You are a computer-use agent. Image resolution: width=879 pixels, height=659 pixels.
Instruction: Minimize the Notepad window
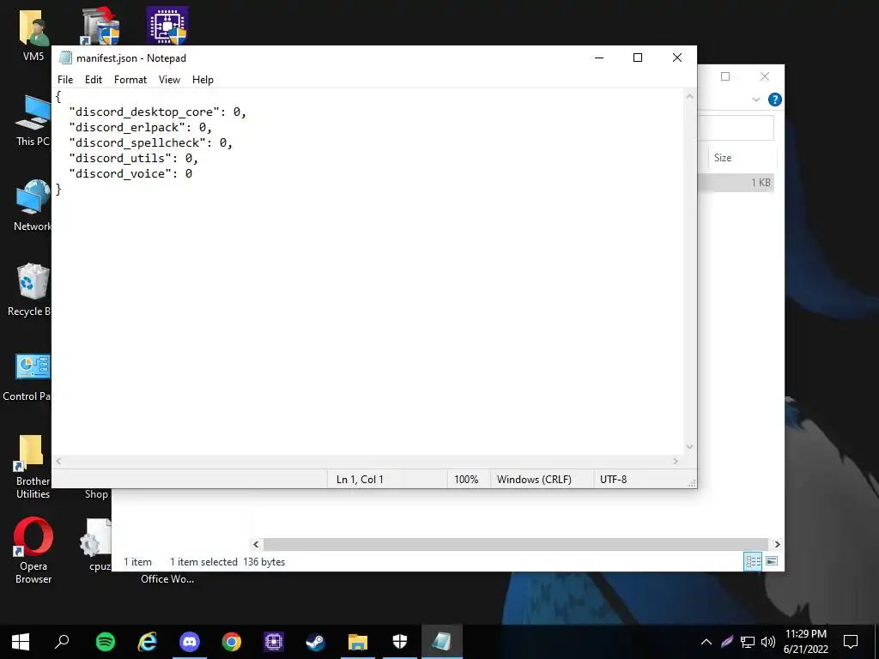(x=598, y=57)
